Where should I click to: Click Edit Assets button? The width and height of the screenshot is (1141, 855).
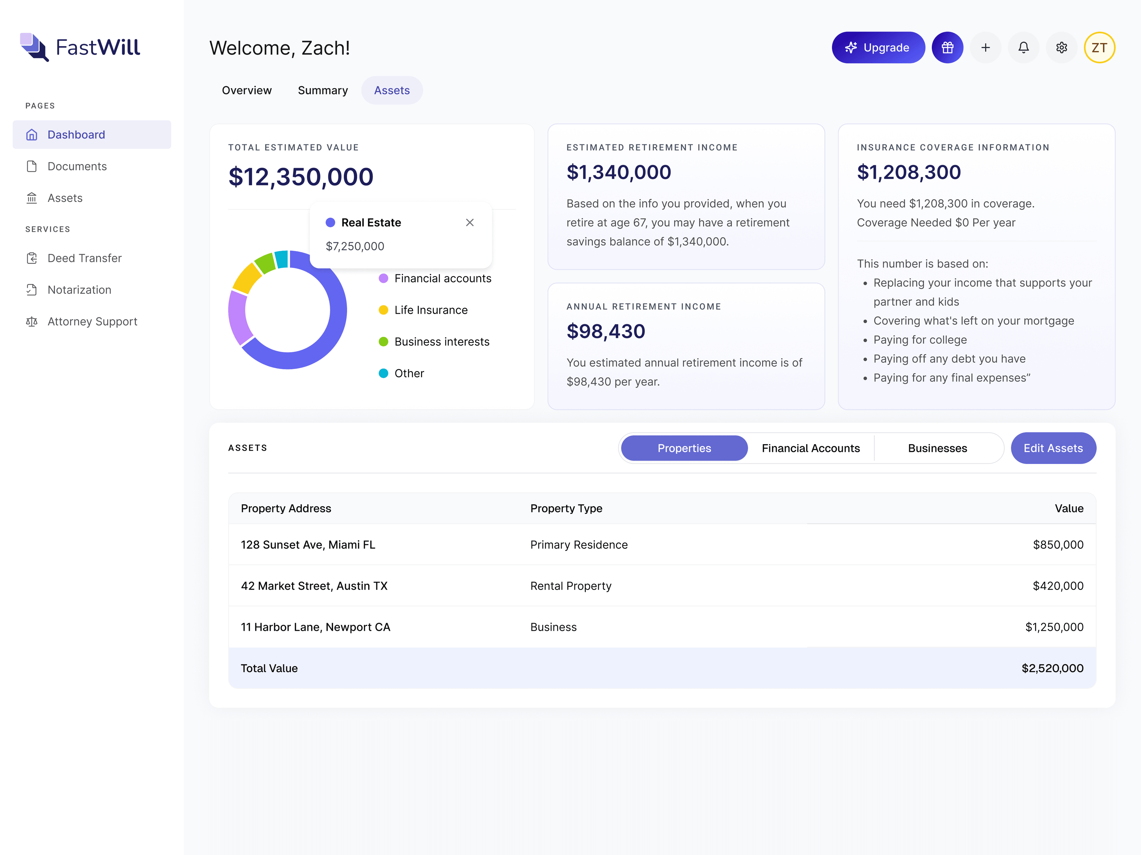(1053, 448)
